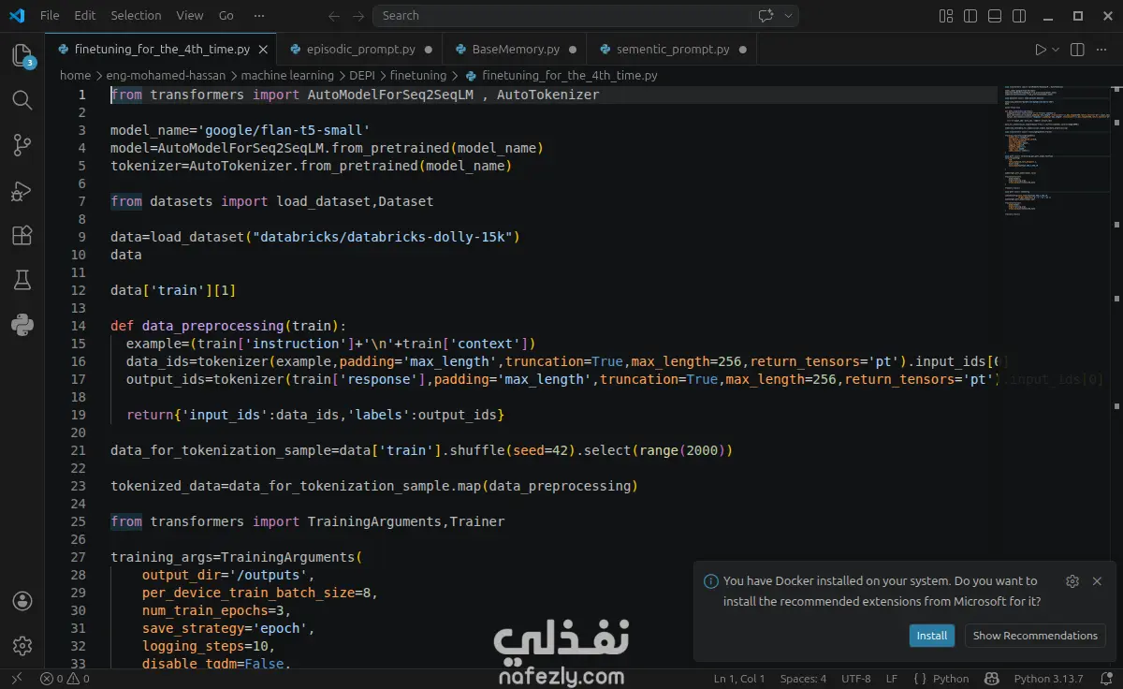Click Show Recommendations button
The height and width of the screenshot is (689, 1123).
click(1035, 636)
